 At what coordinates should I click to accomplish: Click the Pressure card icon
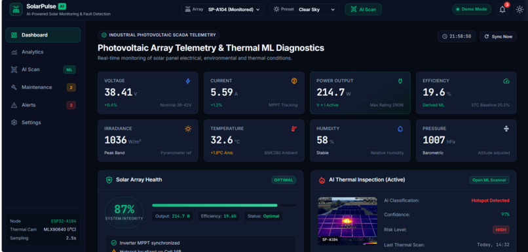(506, 129)
